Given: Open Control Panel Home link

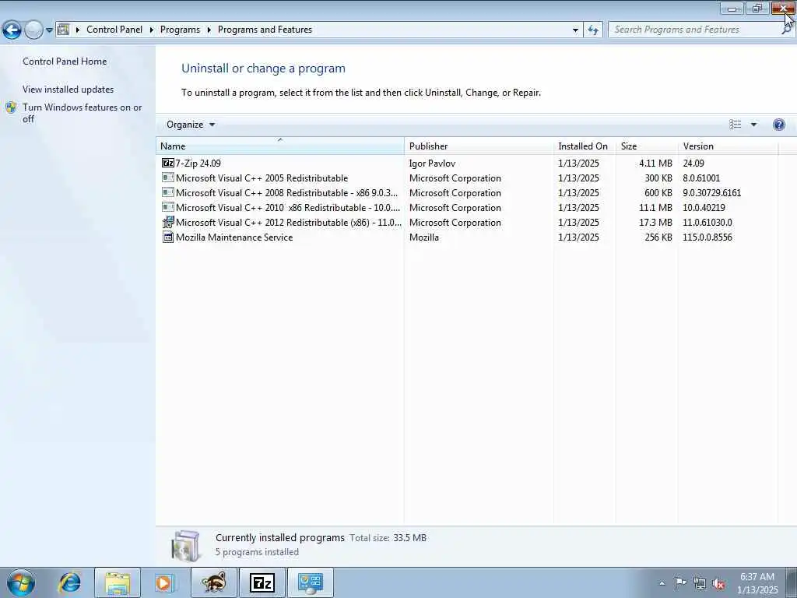Looking at the screenshot, I should tap(65, 61).
